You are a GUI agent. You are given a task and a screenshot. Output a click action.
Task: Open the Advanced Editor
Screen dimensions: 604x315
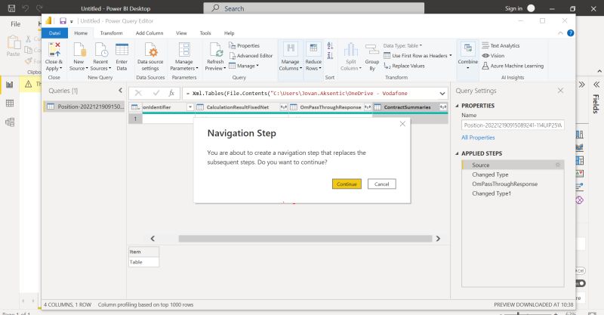click(251, 55)
